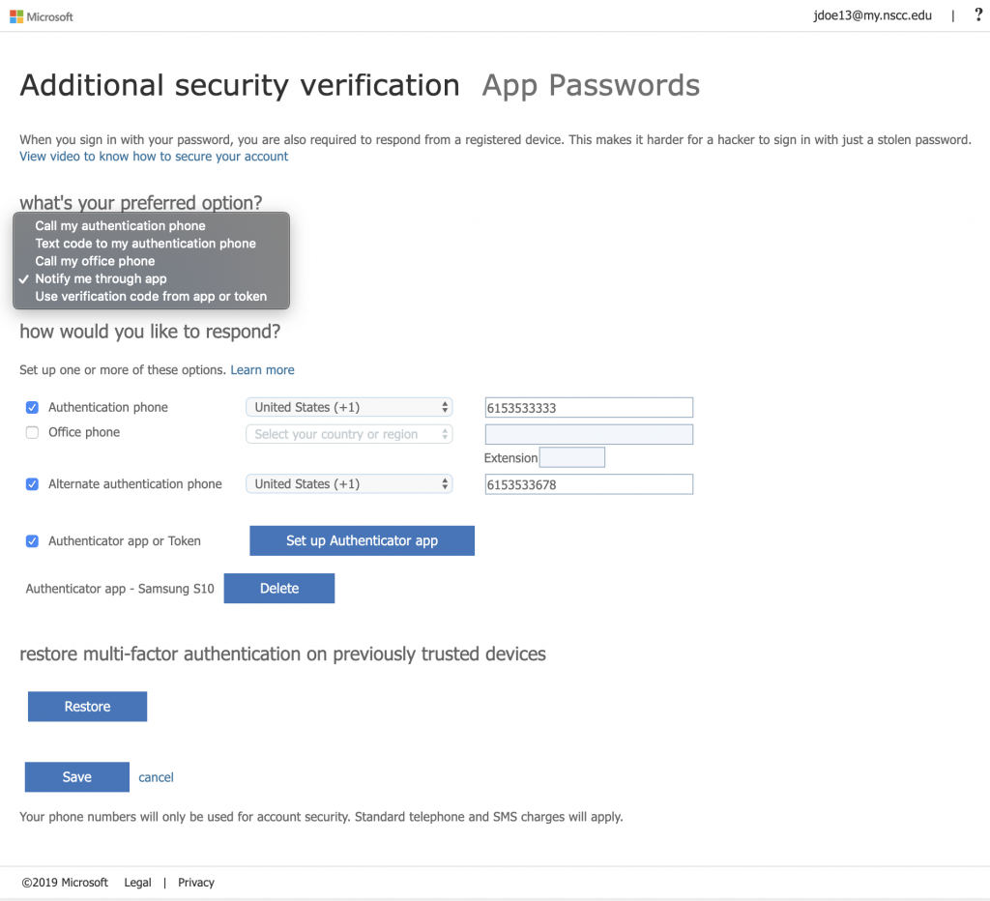Viewport: 990px width, 901px height.
Task: Enable the Office phone checkbox
Action: click(x=32, y=432)
